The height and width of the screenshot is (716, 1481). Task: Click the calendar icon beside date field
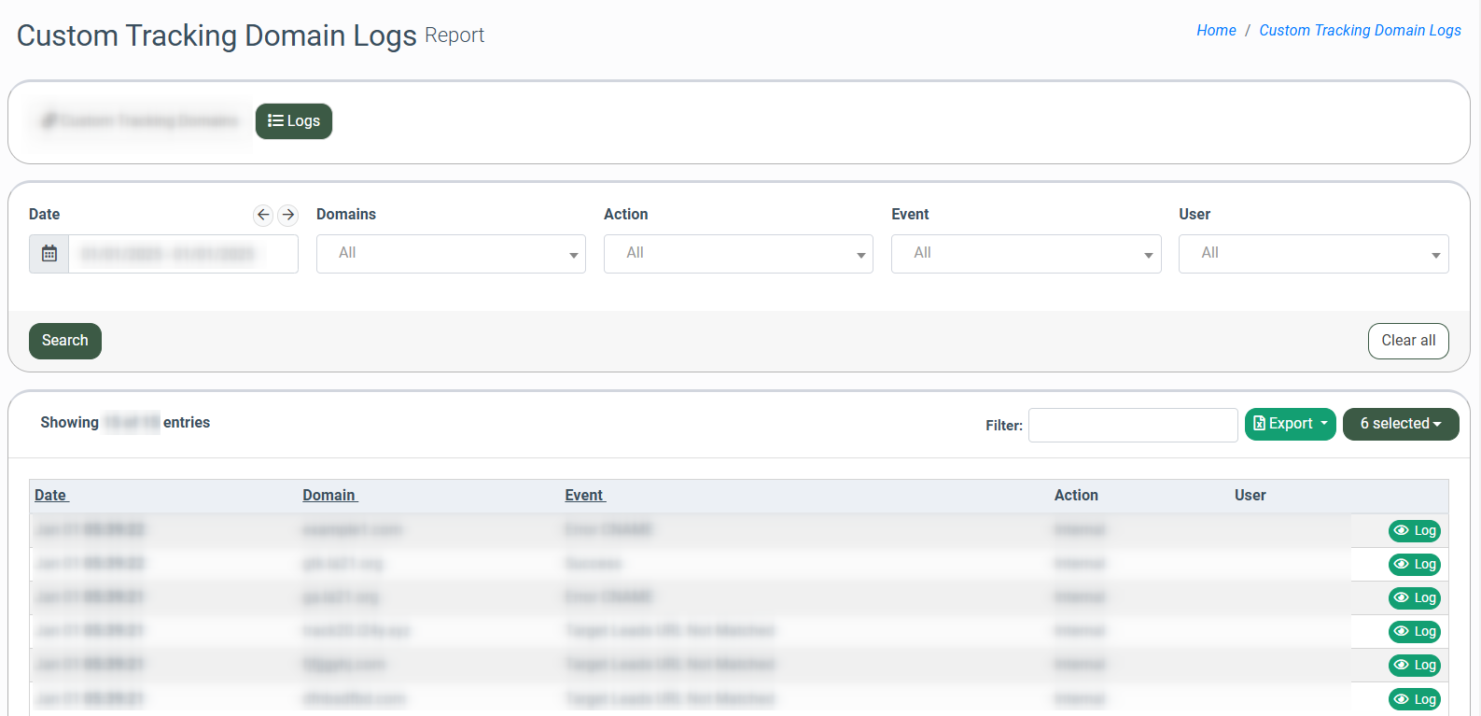point(49,254)
